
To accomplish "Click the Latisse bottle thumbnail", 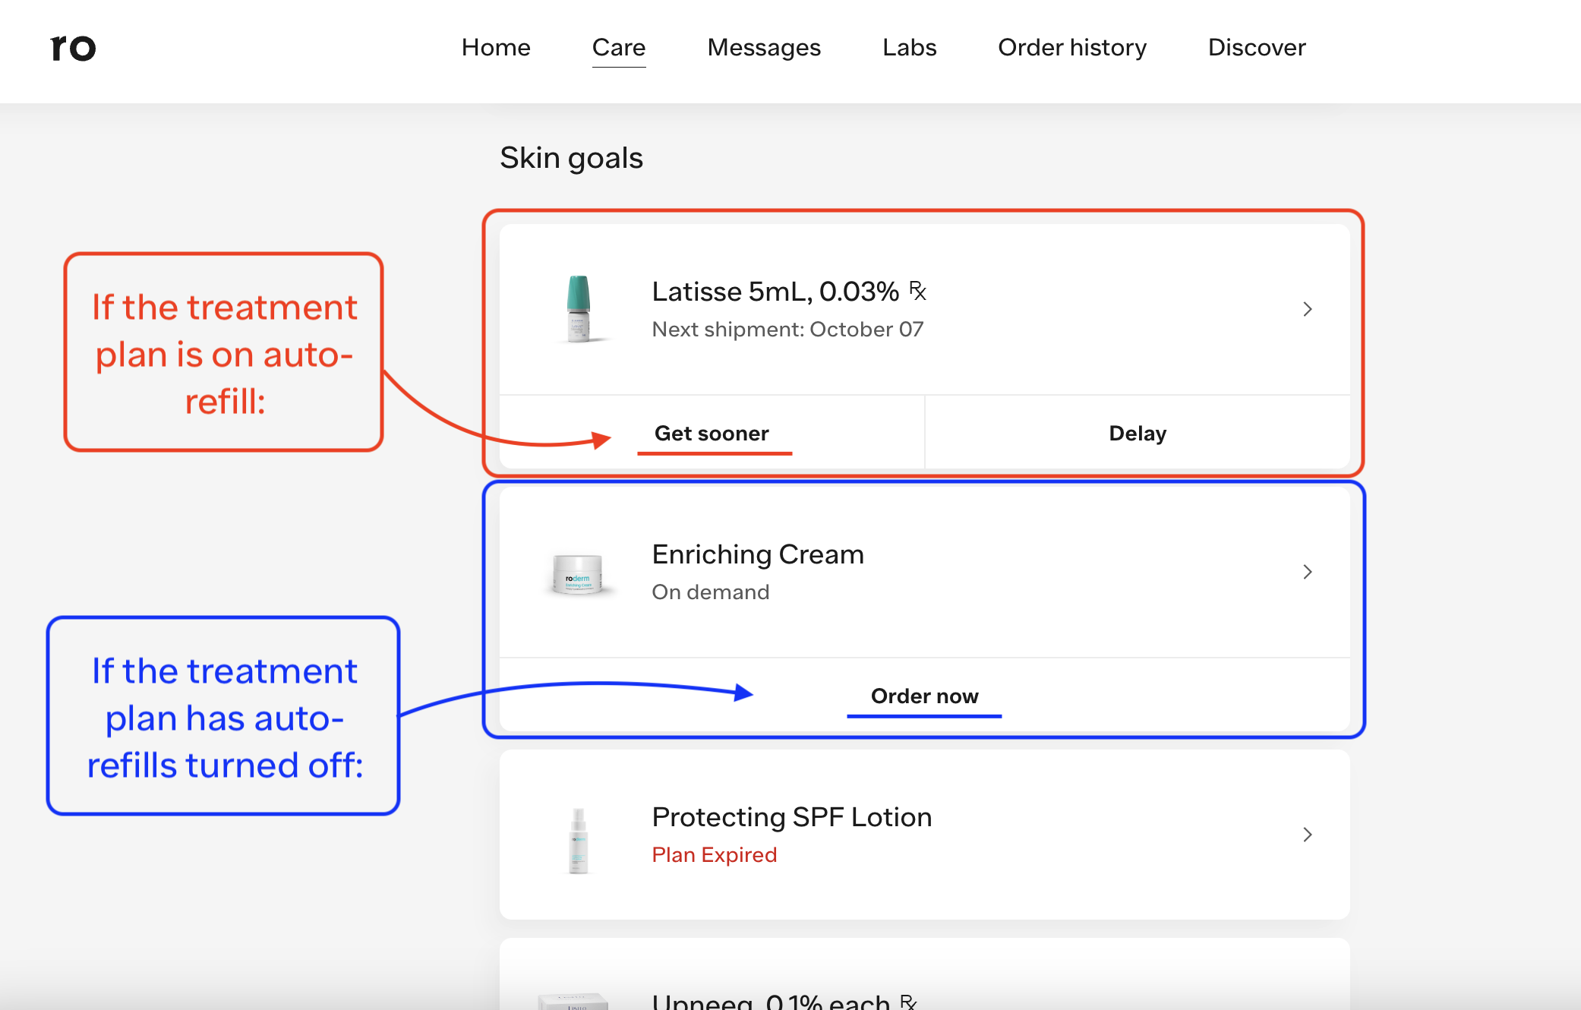I will [579, 309].
